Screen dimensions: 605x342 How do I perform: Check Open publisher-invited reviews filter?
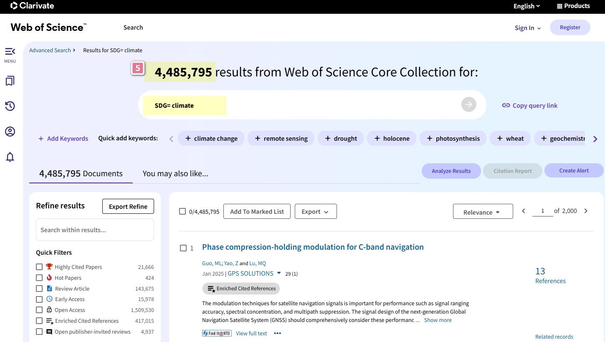39,332
